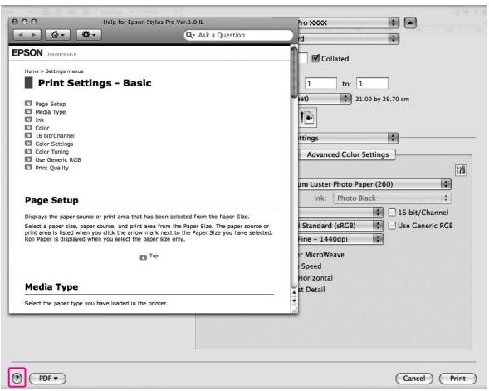Toggle the Collated checkbox
Viewport: 489px width, 391px height.
315,58
